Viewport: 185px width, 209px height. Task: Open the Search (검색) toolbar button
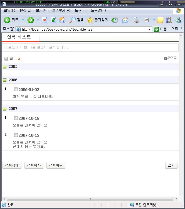tap(77, 20)
